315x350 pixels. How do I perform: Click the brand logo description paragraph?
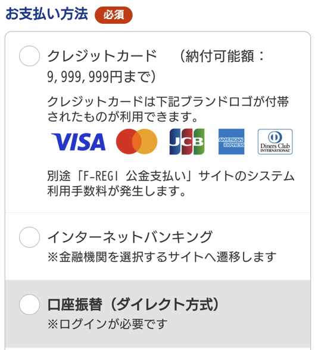pyautogui.click(x=168, y=109)
